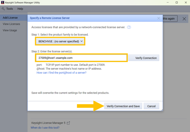Expand the BENCHVUE product family dropdown
Image resolution: width=190 pixels, height=132 pixels.
60,41
